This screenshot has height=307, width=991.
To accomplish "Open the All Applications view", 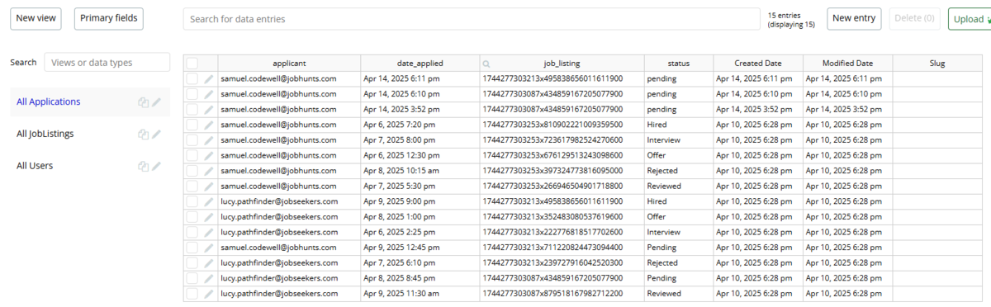I will (x=49, y=102).
